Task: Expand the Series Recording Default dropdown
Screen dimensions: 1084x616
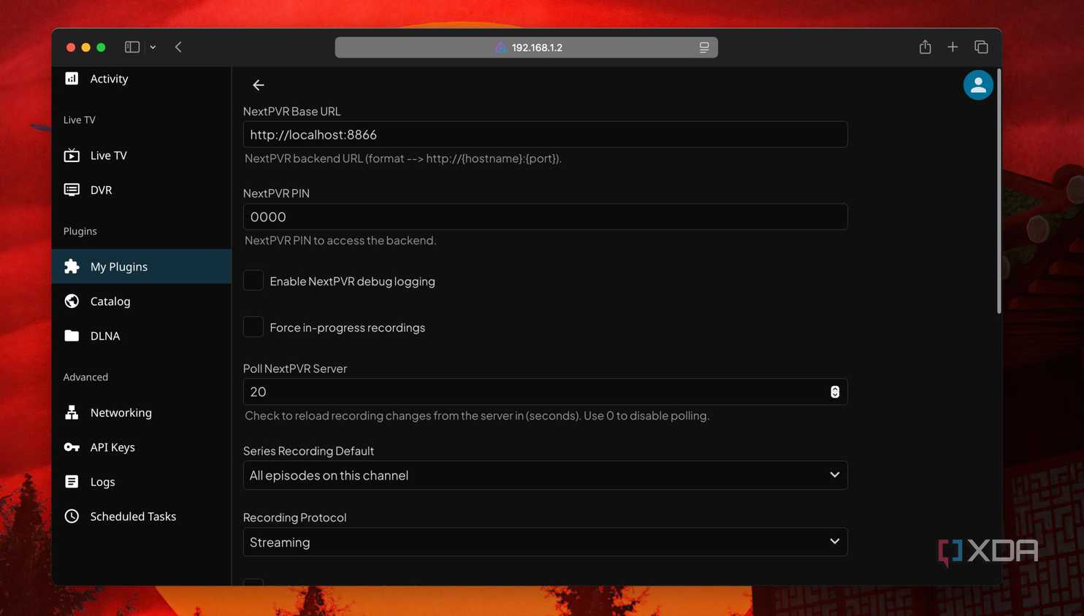Action: 545,475
